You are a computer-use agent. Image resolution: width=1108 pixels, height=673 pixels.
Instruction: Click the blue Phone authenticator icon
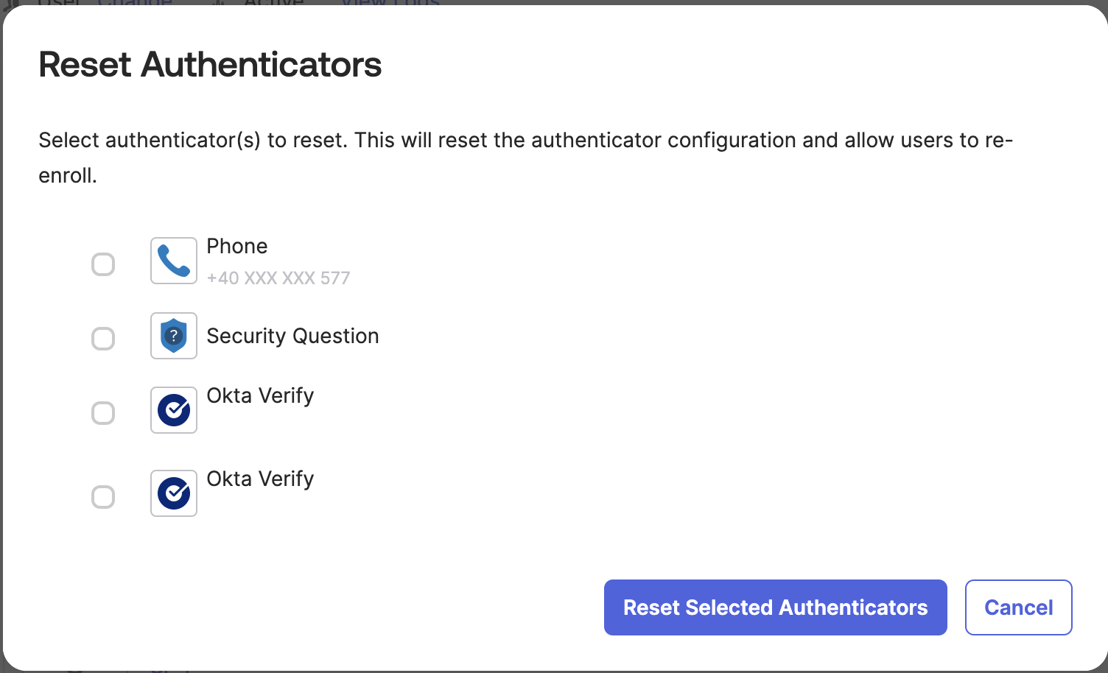pos(174,261)
